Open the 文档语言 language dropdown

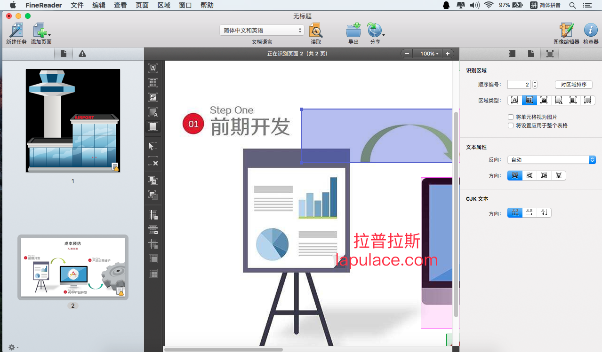[261, 30]
